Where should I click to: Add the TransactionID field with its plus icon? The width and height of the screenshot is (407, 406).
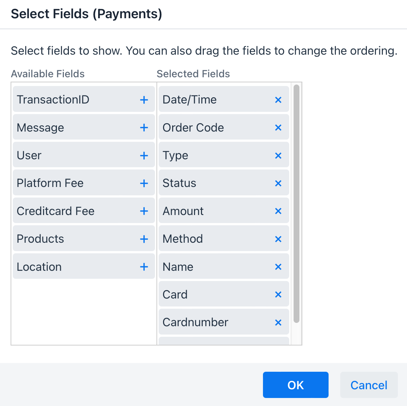click(x=144, y=100)
